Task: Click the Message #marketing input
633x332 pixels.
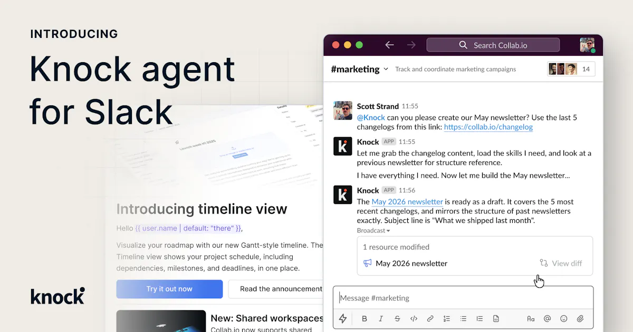Action: (x=463, y=298)
